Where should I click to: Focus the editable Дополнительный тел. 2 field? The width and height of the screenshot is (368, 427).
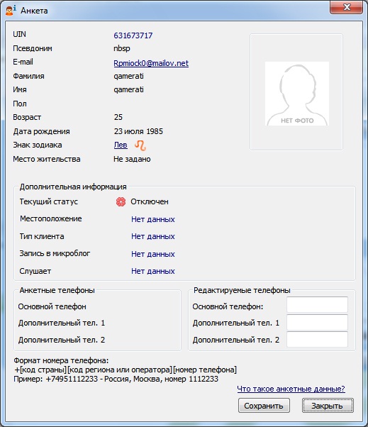(x=317, y=339)
